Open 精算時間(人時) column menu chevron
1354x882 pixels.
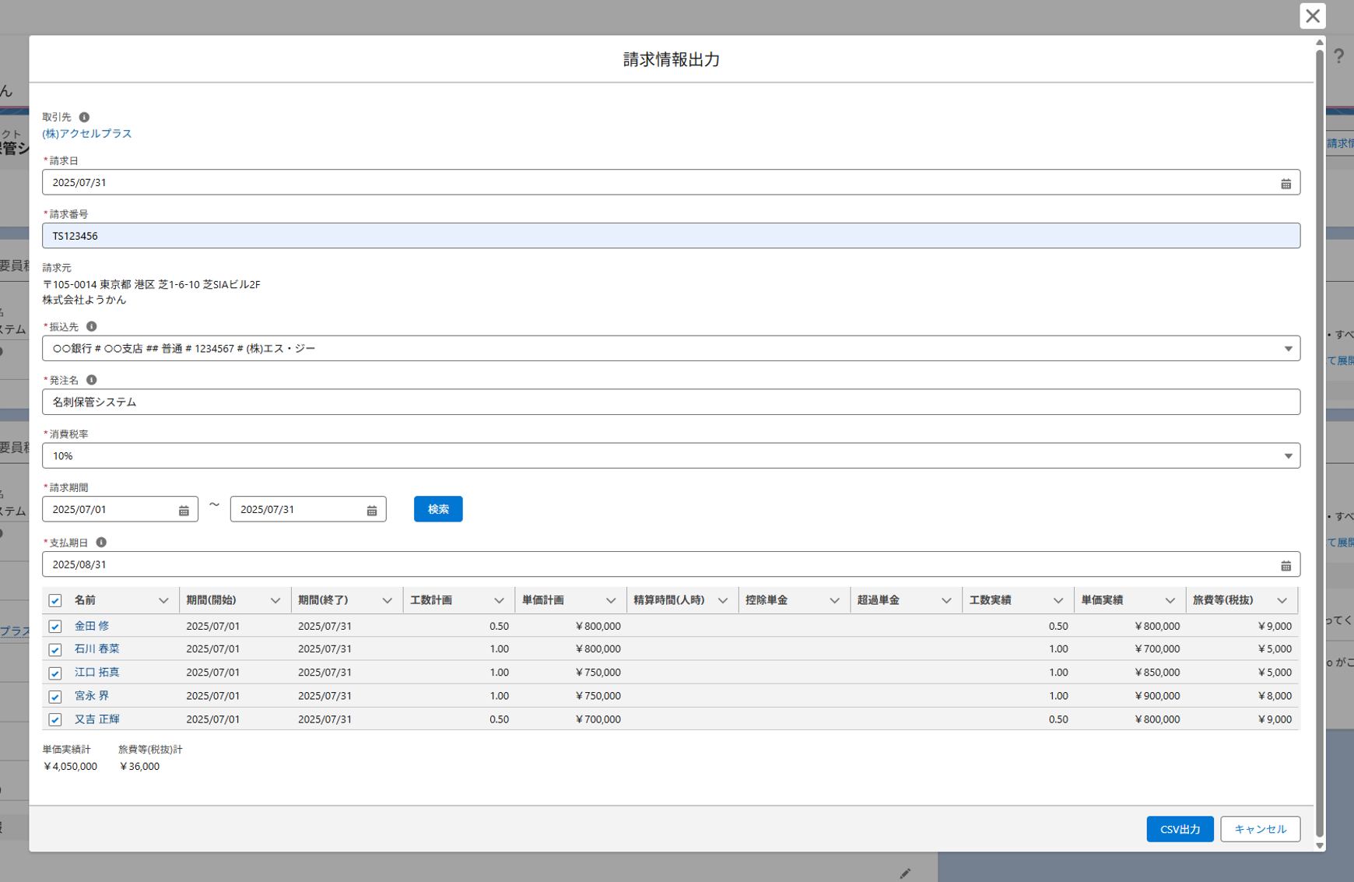[x=723, y=600]
